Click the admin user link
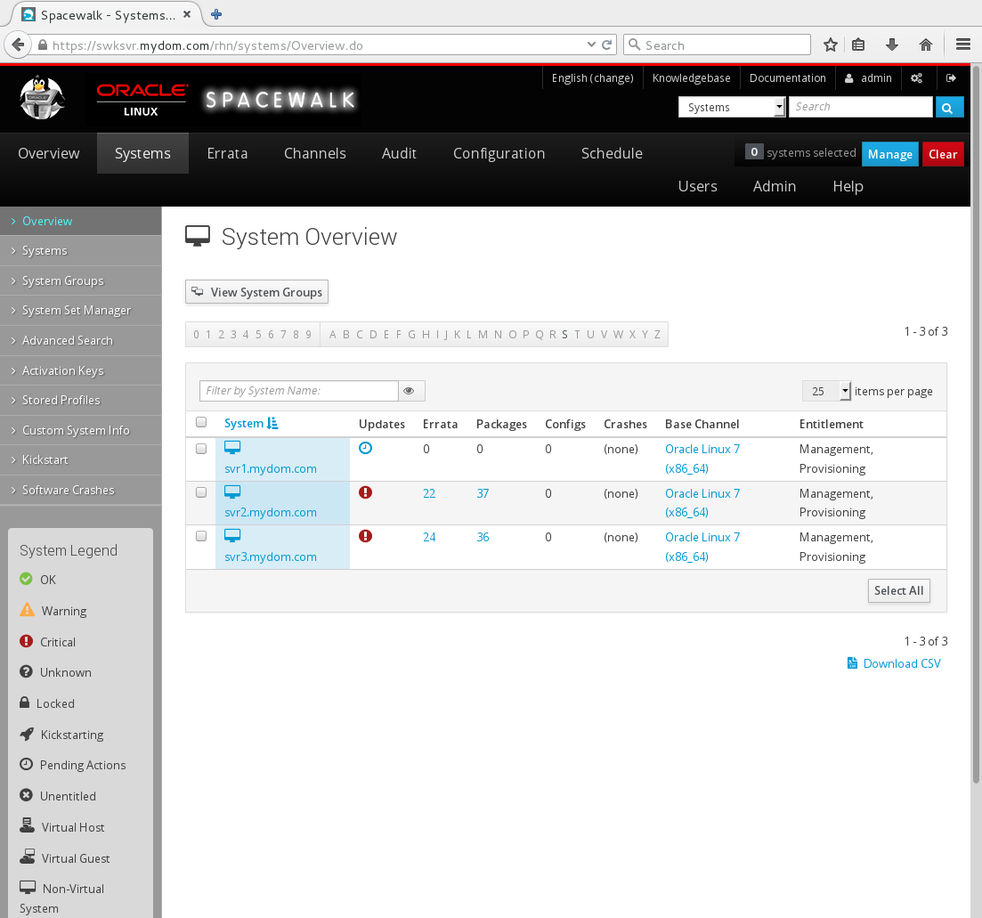982x918 pixels. click(x=868, y=78)
